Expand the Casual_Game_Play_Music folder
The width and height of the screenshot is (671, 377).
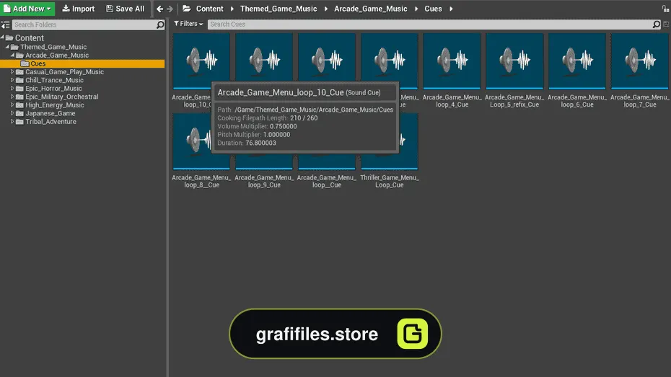[x=12, y=72]
